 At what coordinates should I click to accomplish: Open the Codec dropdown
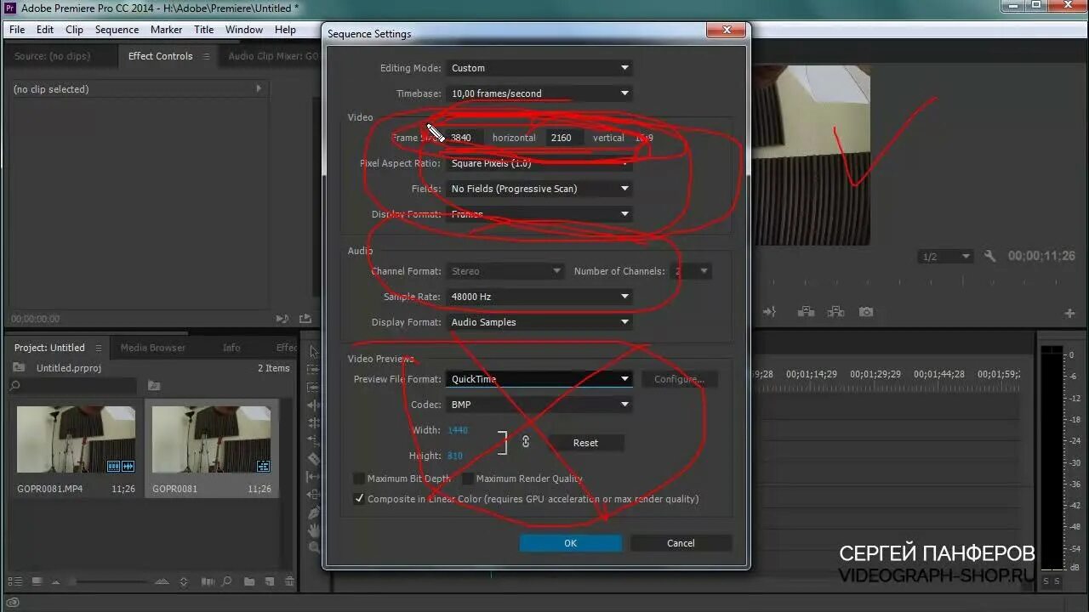(539, 405)
